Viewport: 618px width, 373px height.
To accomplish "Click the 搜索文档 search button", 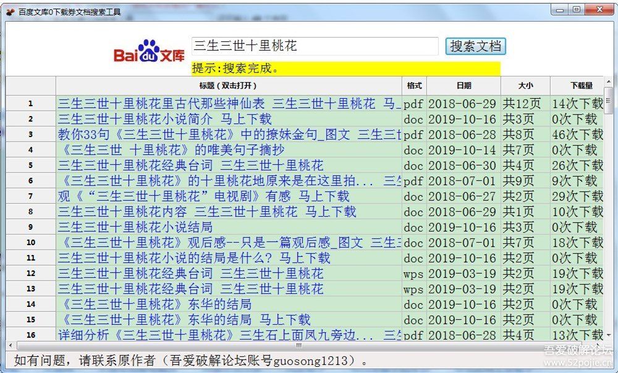I will point(475,46).
